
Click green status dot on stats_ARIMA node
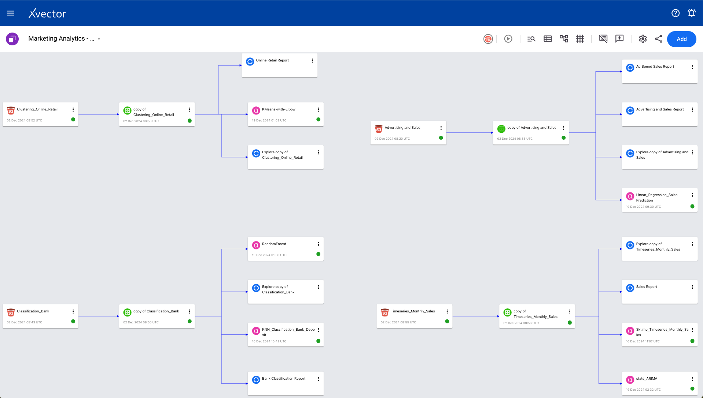pyautogui.click(x=692, y=389)
